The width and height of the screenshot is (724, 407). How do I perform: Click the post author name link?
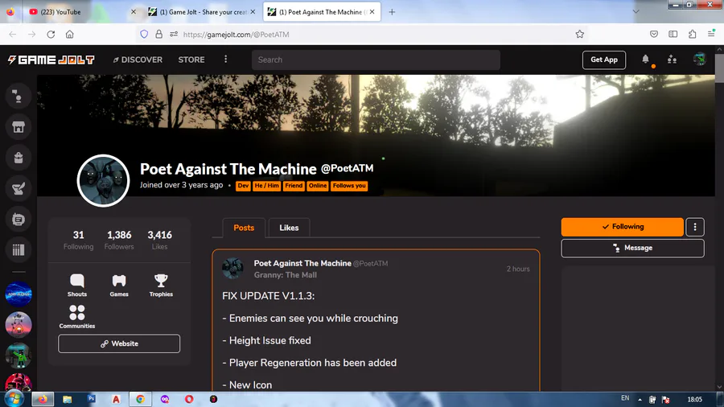[x=302, y=263]
